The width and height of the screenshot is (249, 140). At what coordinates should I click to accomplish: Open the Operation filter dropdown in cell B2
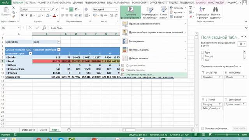(59, 42)
